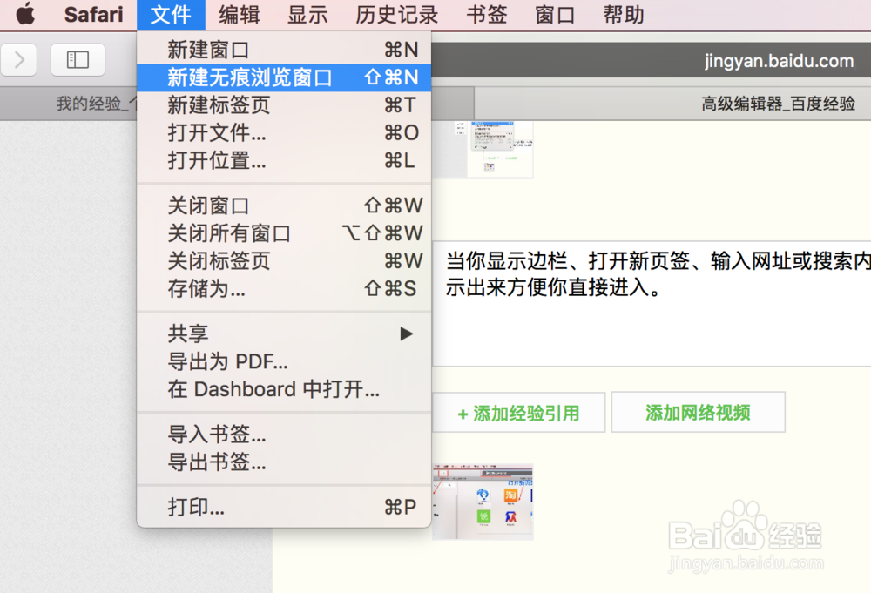Open the 历史记录 menu

click(x=396, y=15)
